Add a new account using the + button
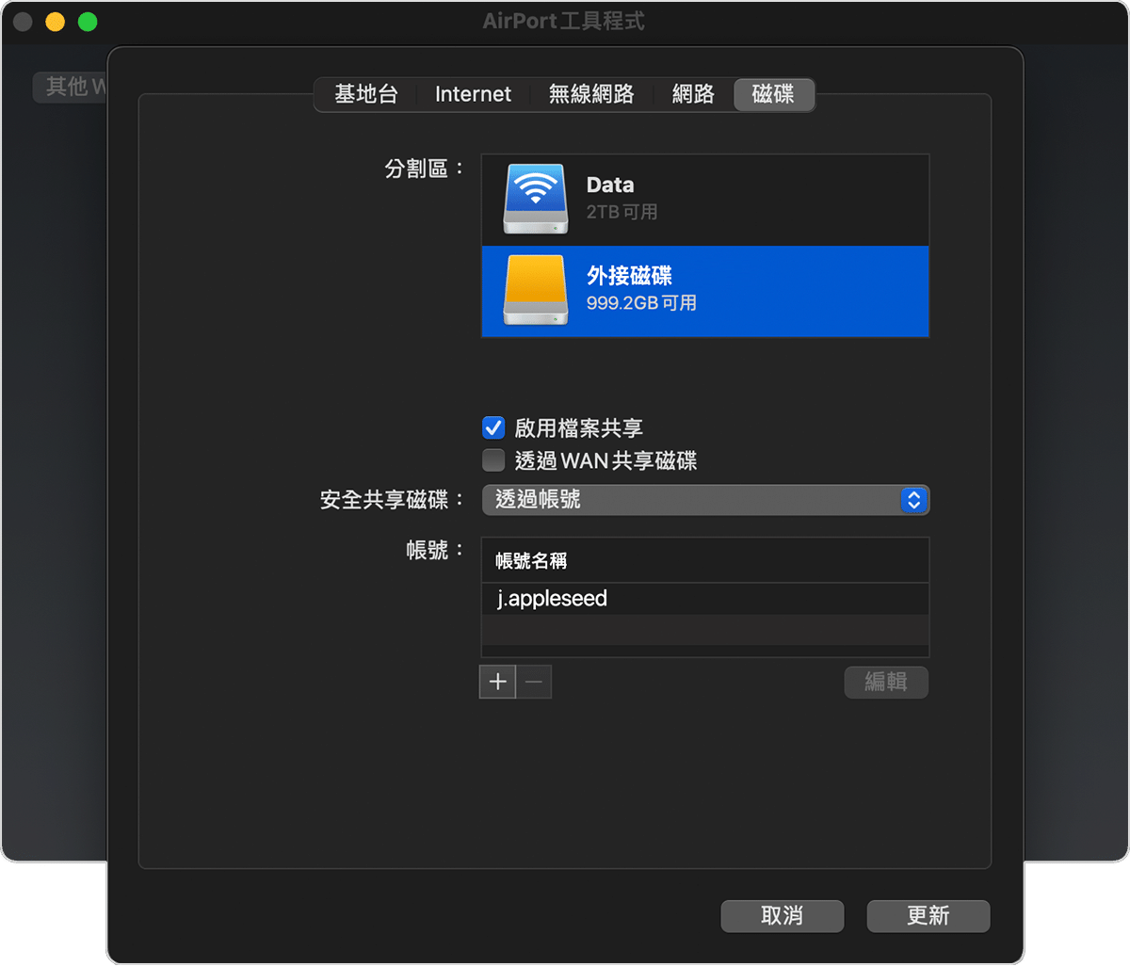Image resolution: width=1130 pixels, height=966 pixels. click(x=497, y=681)
